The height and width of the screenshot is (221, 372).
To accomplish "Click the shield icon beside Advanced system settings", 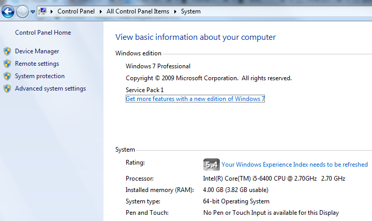I will 7,89.
